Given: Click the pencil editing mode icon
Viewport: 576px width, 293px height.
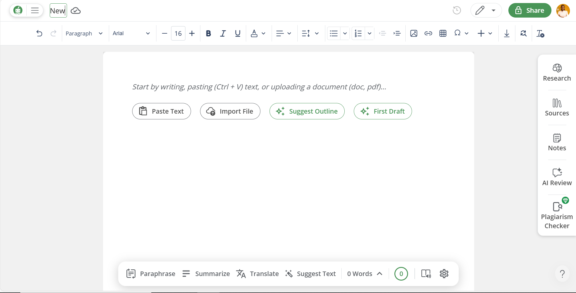Looking at the screenshot, I should (480, 11).
